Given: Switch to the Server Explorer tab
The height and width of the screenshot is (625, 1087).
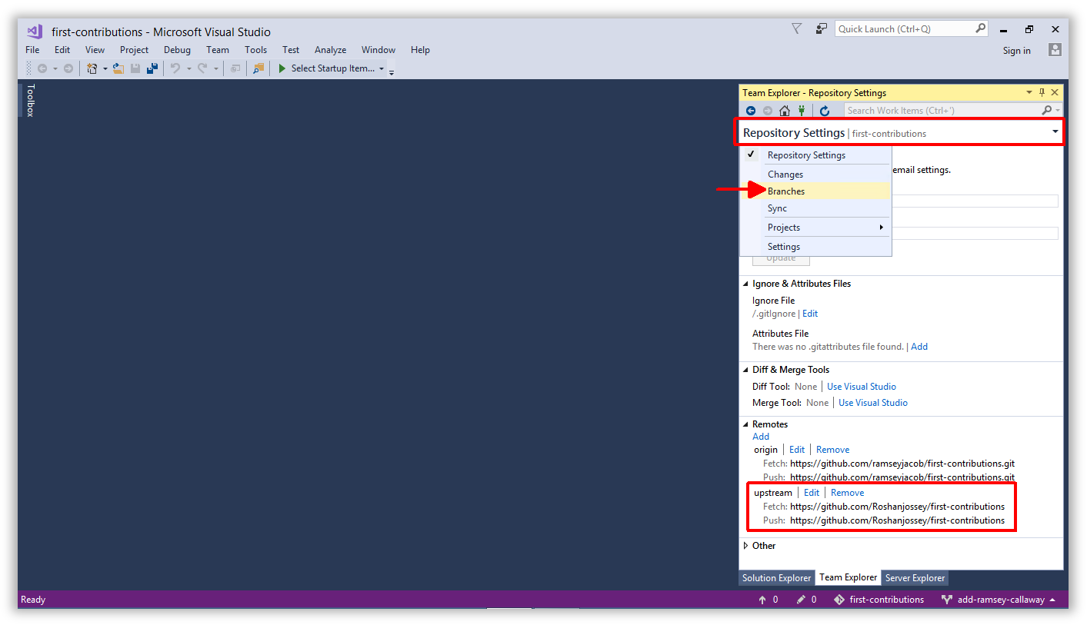Looking at the screenshot, I should point(915,578).
